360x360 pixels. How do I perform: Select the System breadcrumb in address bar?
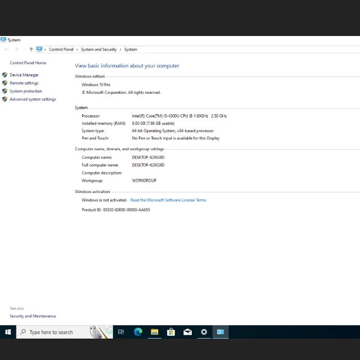[130, 49]
